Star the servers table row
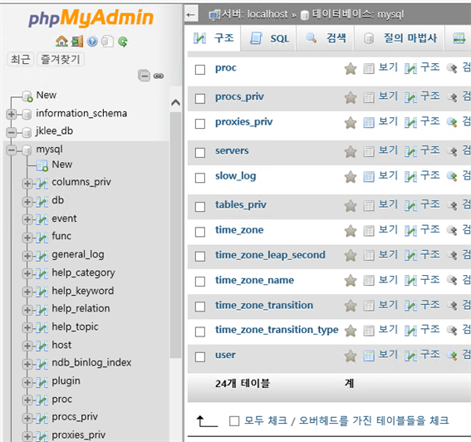471x442 pixels. [x=351, y=152]
